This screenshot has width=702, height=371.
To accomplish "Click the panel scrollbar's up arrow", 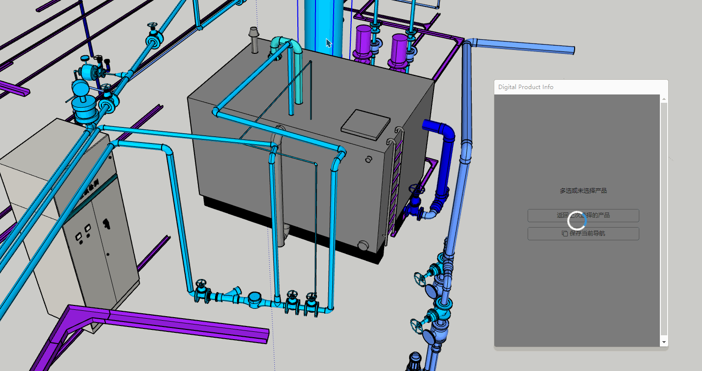I will point(664,99).
